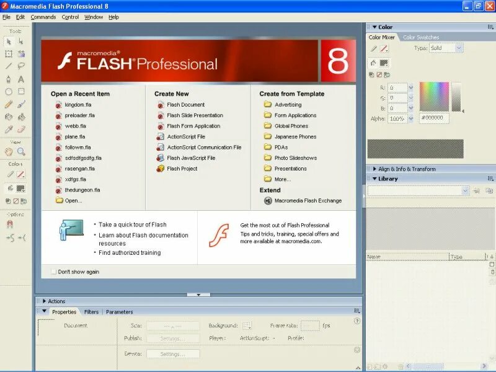Viewport: 496px width, 372px height.
Task: Select the Brush tool
Action: click(21, 104)
